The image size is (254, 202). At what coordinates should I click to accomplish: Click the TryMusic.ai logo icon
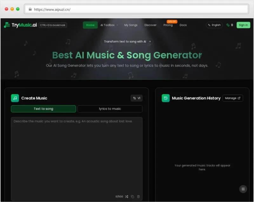pos(7,25)
